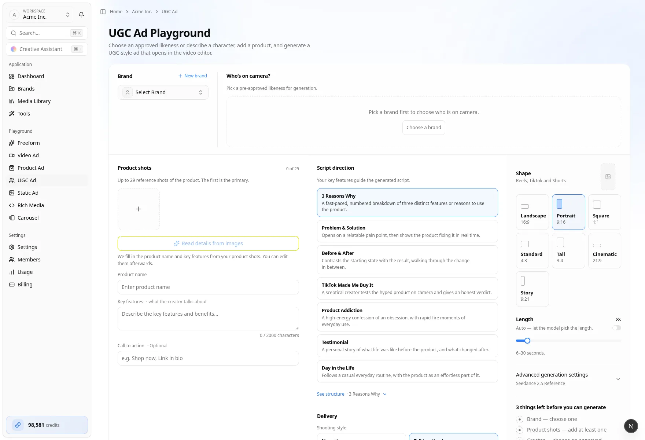
Task: Click the Acme Inc. breadcrumb link
Action: 142,12
